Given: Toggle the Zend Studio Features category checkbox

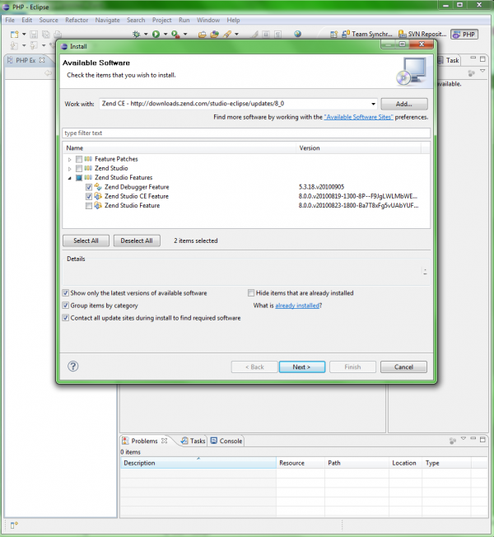Looking at the screenshot, I should (x=79, y=177).
